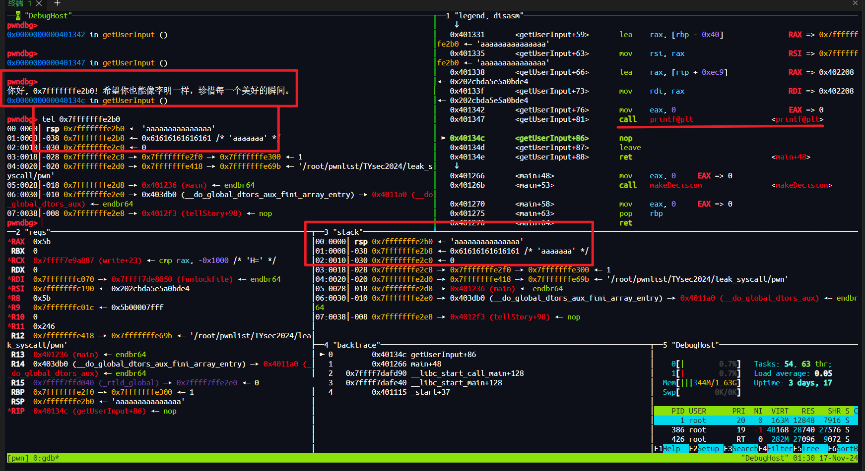Sort htop by PID column header
865x471 pixels.
click(678, 411)
